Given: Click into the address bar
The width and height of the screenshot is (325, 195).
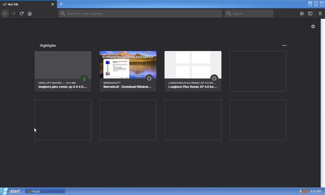Looking at the screenshot, I should pyautogui.click(x=140, y=13).
